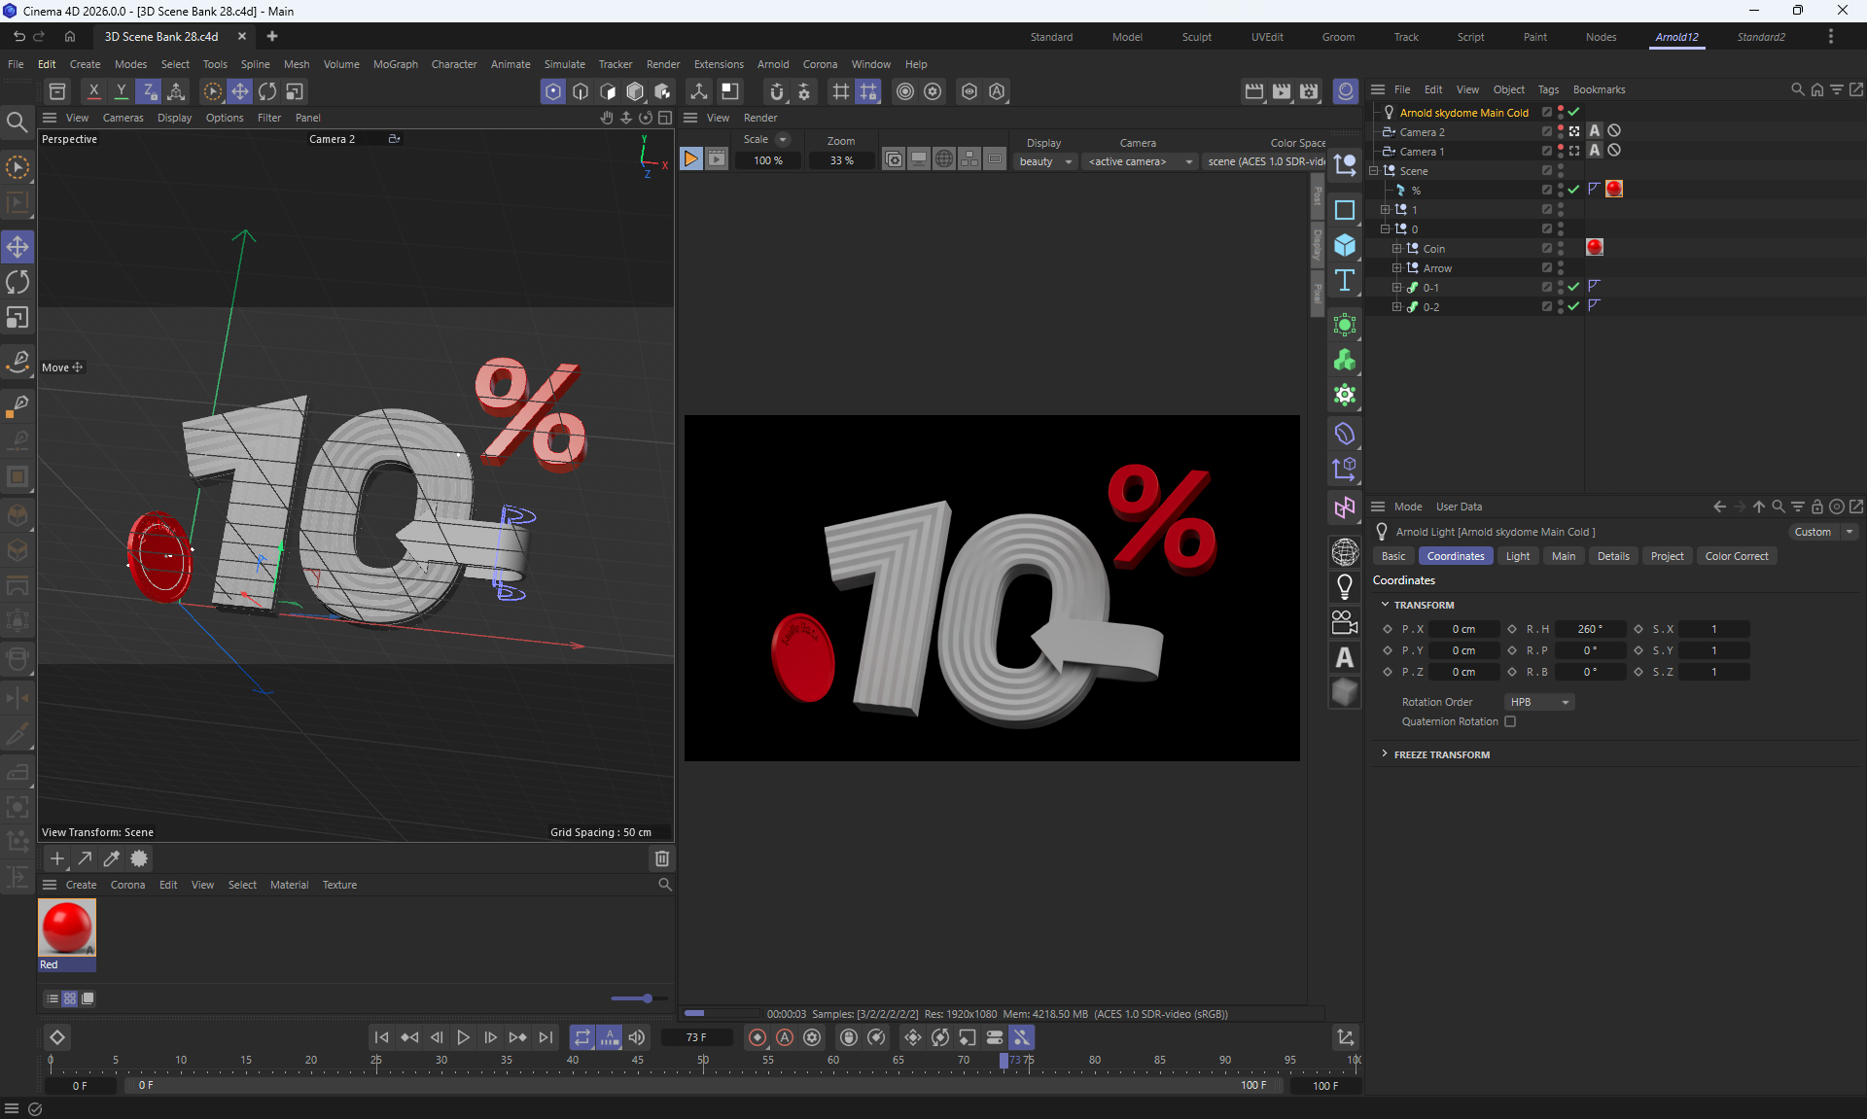This screenshot has height=1119, width=1867.
Task: Toggle enable checkmark on Arnold skydome light
Action: click(x=1574, y=112)
